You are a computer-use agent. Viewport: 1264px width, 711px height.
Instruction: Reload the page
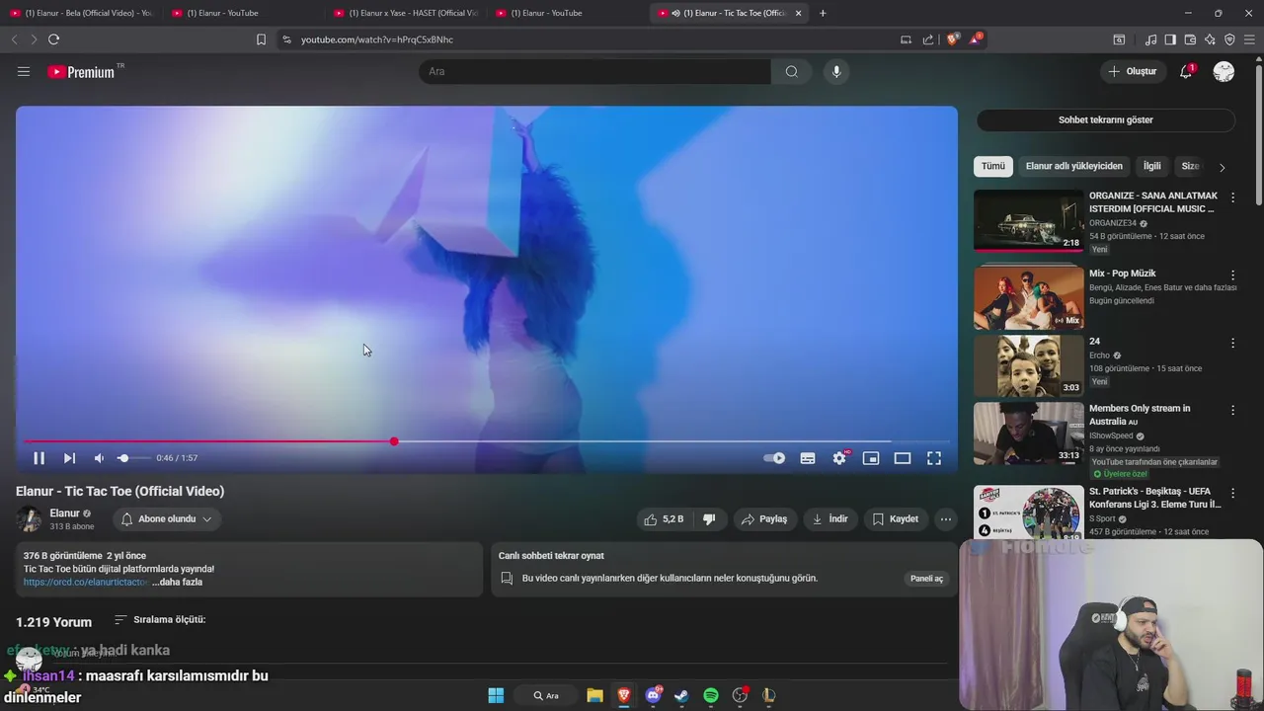pyautogui.click(x=53, y=39)
